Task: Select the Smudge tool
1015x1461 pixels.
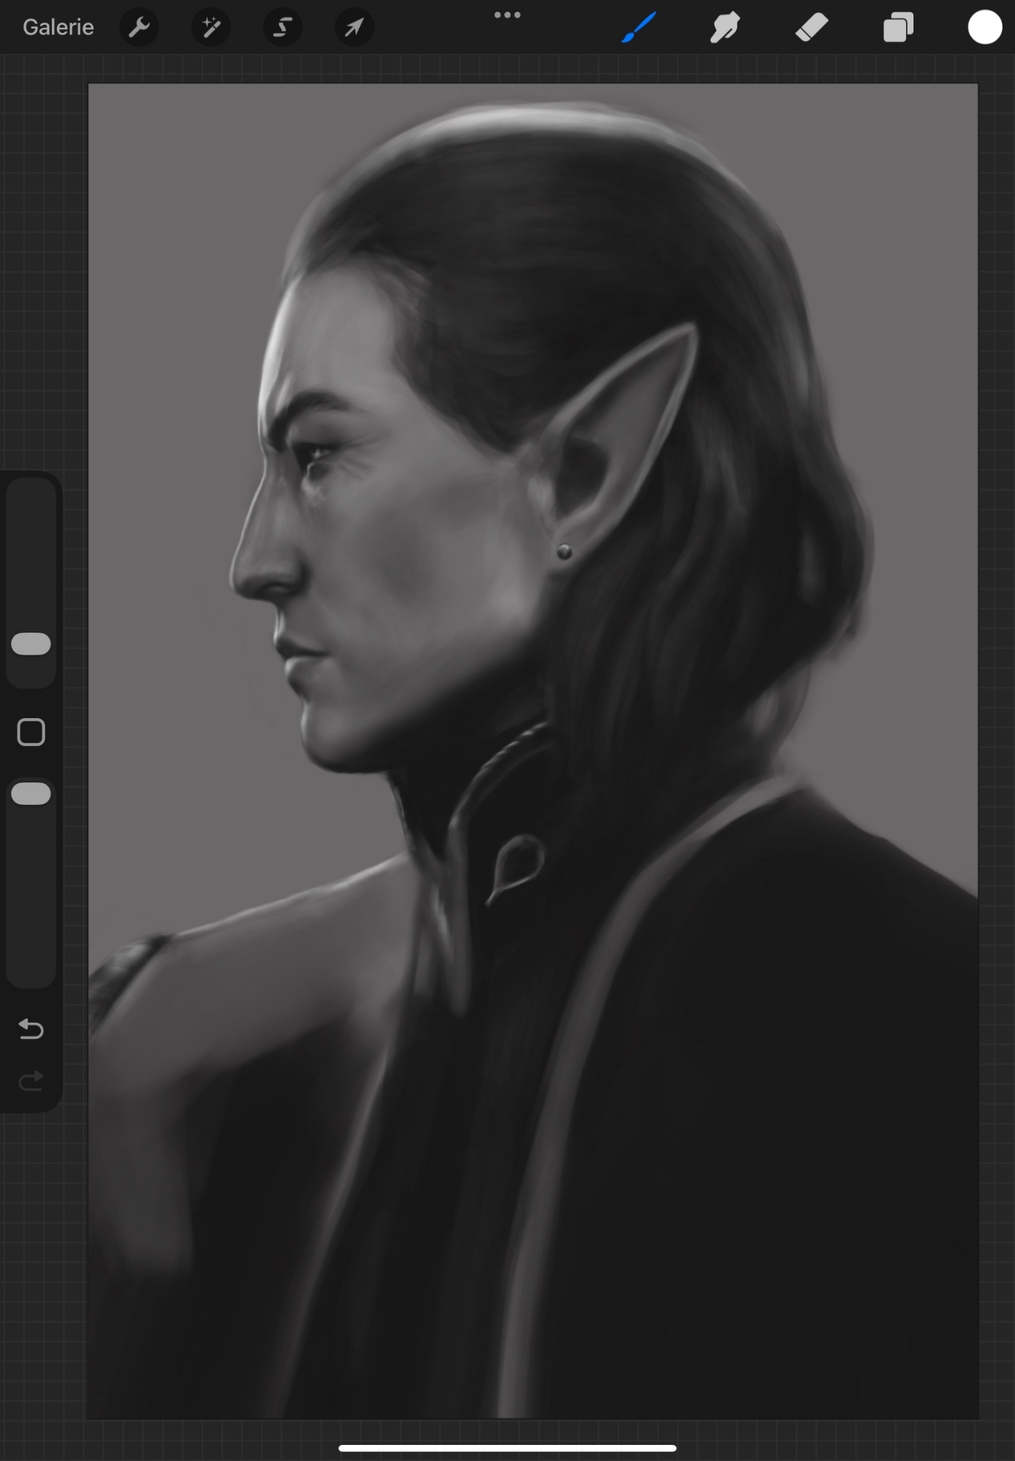Action: click(725, 28)
